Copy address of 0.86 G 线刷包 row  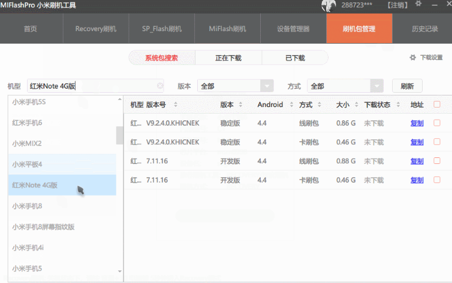pyautogui.click(x=417, y=123)
